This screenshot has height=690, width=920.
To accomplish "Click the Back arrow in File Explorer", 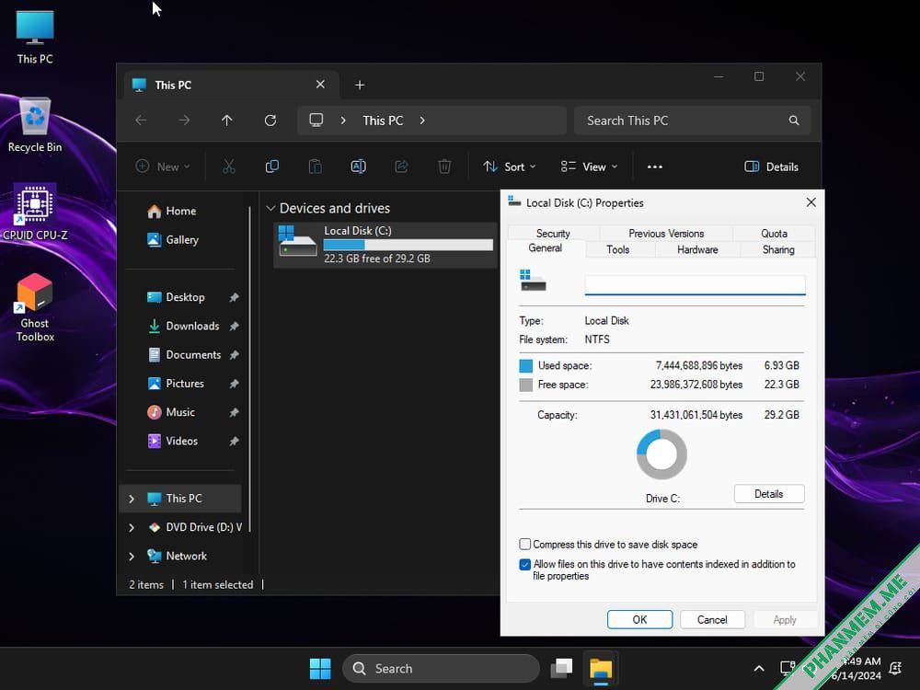I will tap(141, 121).
